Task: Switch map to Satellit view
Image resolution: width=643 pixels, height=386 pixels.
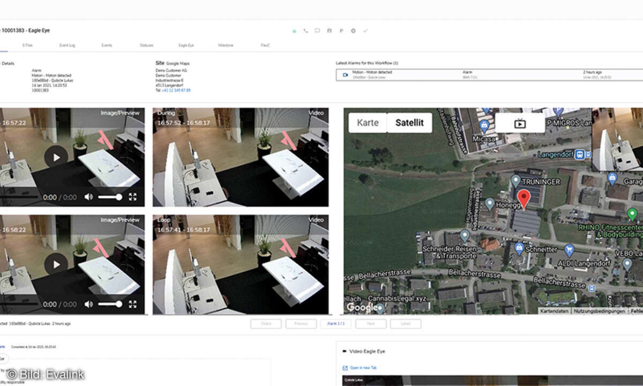Action: tap(409, 123)
